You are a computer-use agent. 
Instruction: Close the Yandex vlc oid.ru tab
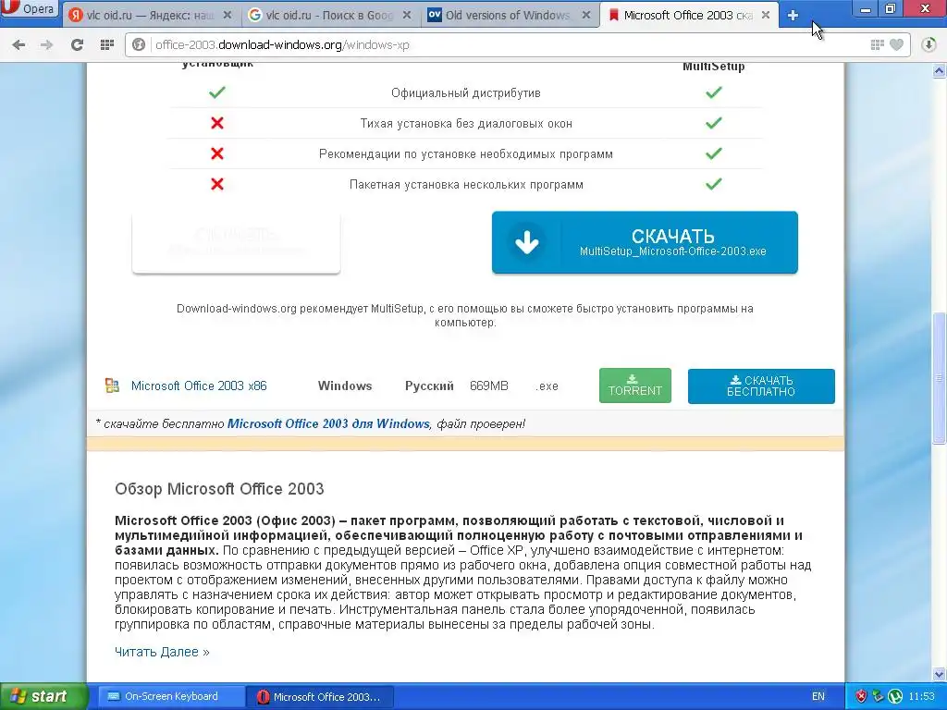(228, 15)
